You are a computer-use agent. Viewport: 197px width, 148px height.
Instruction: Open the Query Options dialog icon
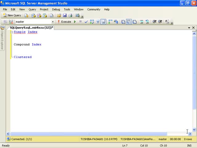[x=98, y=22]
